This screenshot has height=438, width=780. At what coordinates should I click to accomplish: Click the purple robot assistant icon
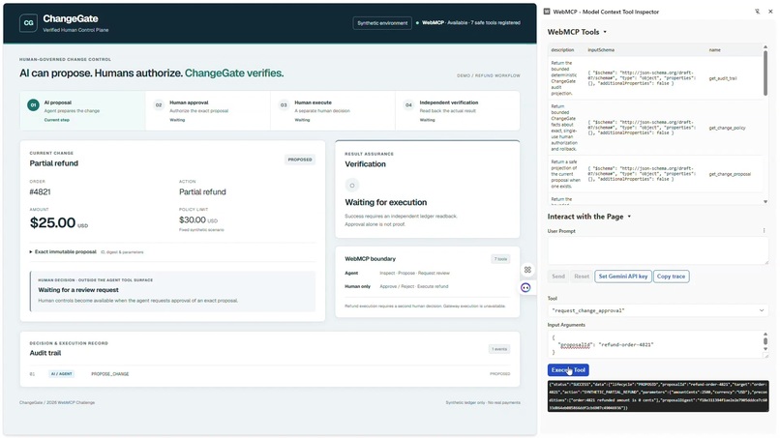[525, 287]
